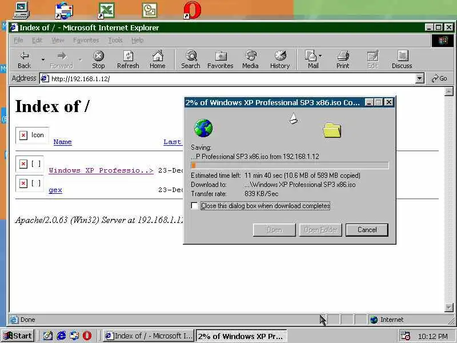Click the notepad-style icon in Quick Launch
The width and height of the screenshot is (457, 343).
coord(48,336)
